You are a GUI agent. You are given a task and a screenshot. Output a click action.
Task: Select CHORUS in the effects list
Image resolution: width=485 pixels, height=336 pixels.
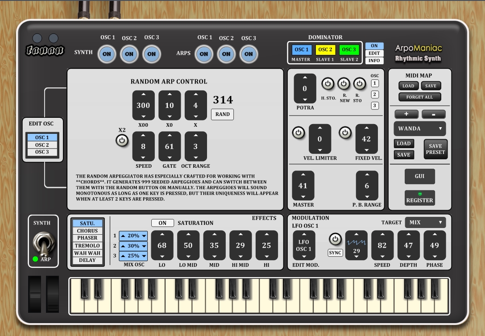pos(87,231)
